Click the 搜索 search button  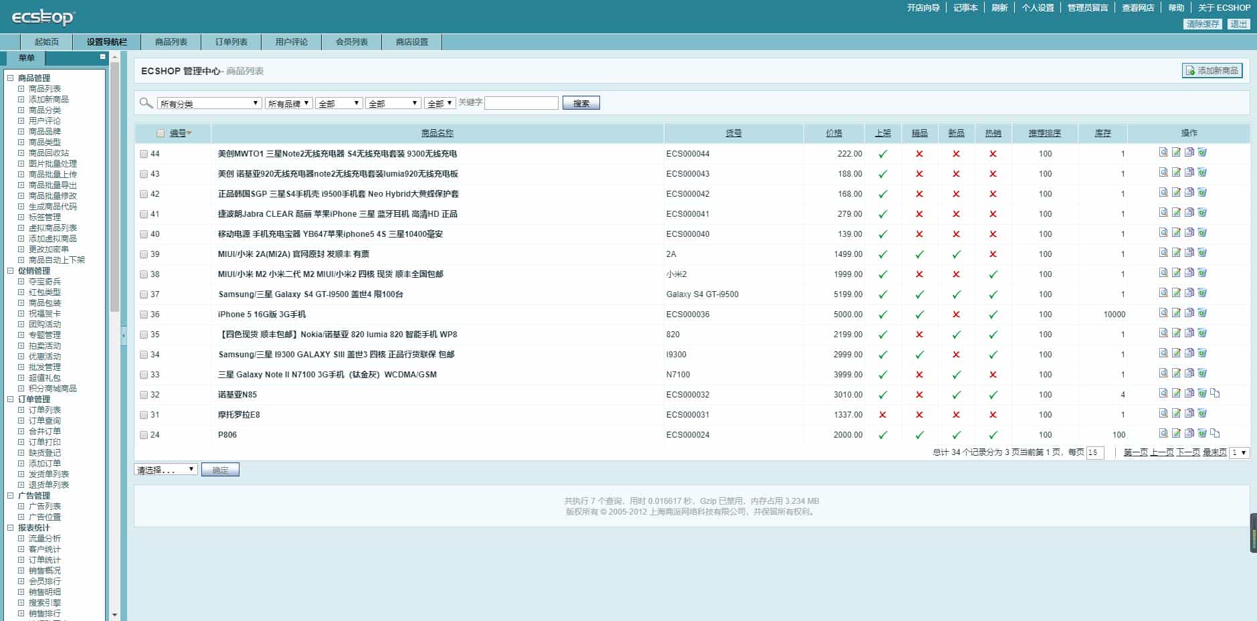pyautogui.click(x=581, y=102)
